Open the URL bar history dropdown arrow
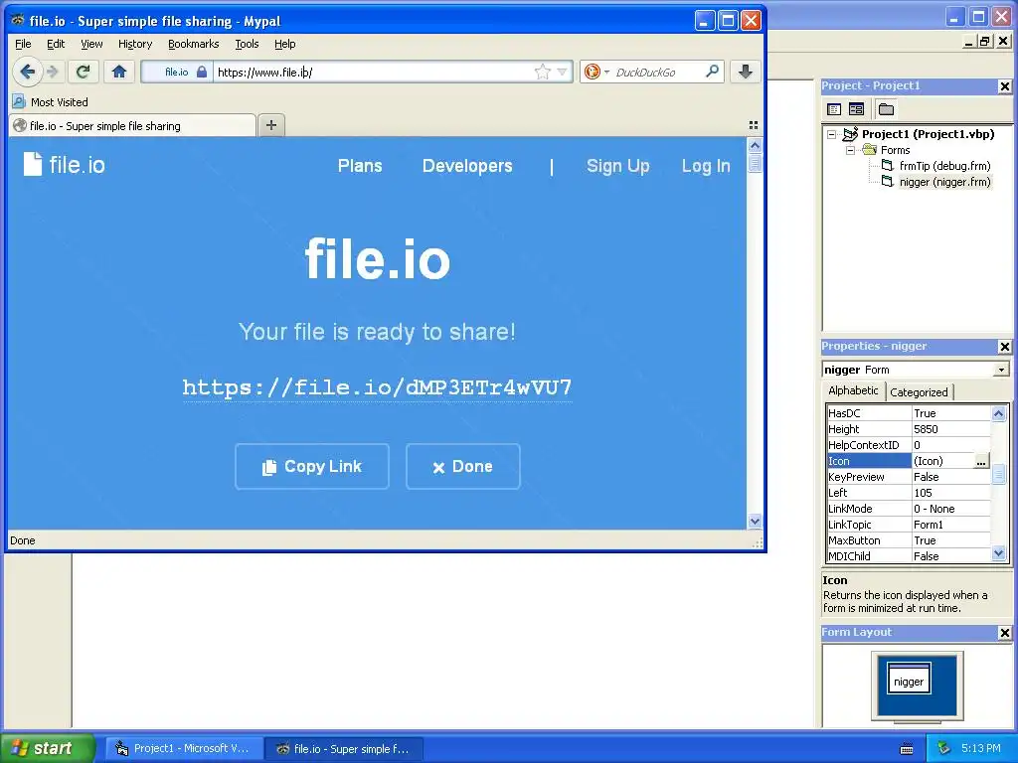 (563, 72)
